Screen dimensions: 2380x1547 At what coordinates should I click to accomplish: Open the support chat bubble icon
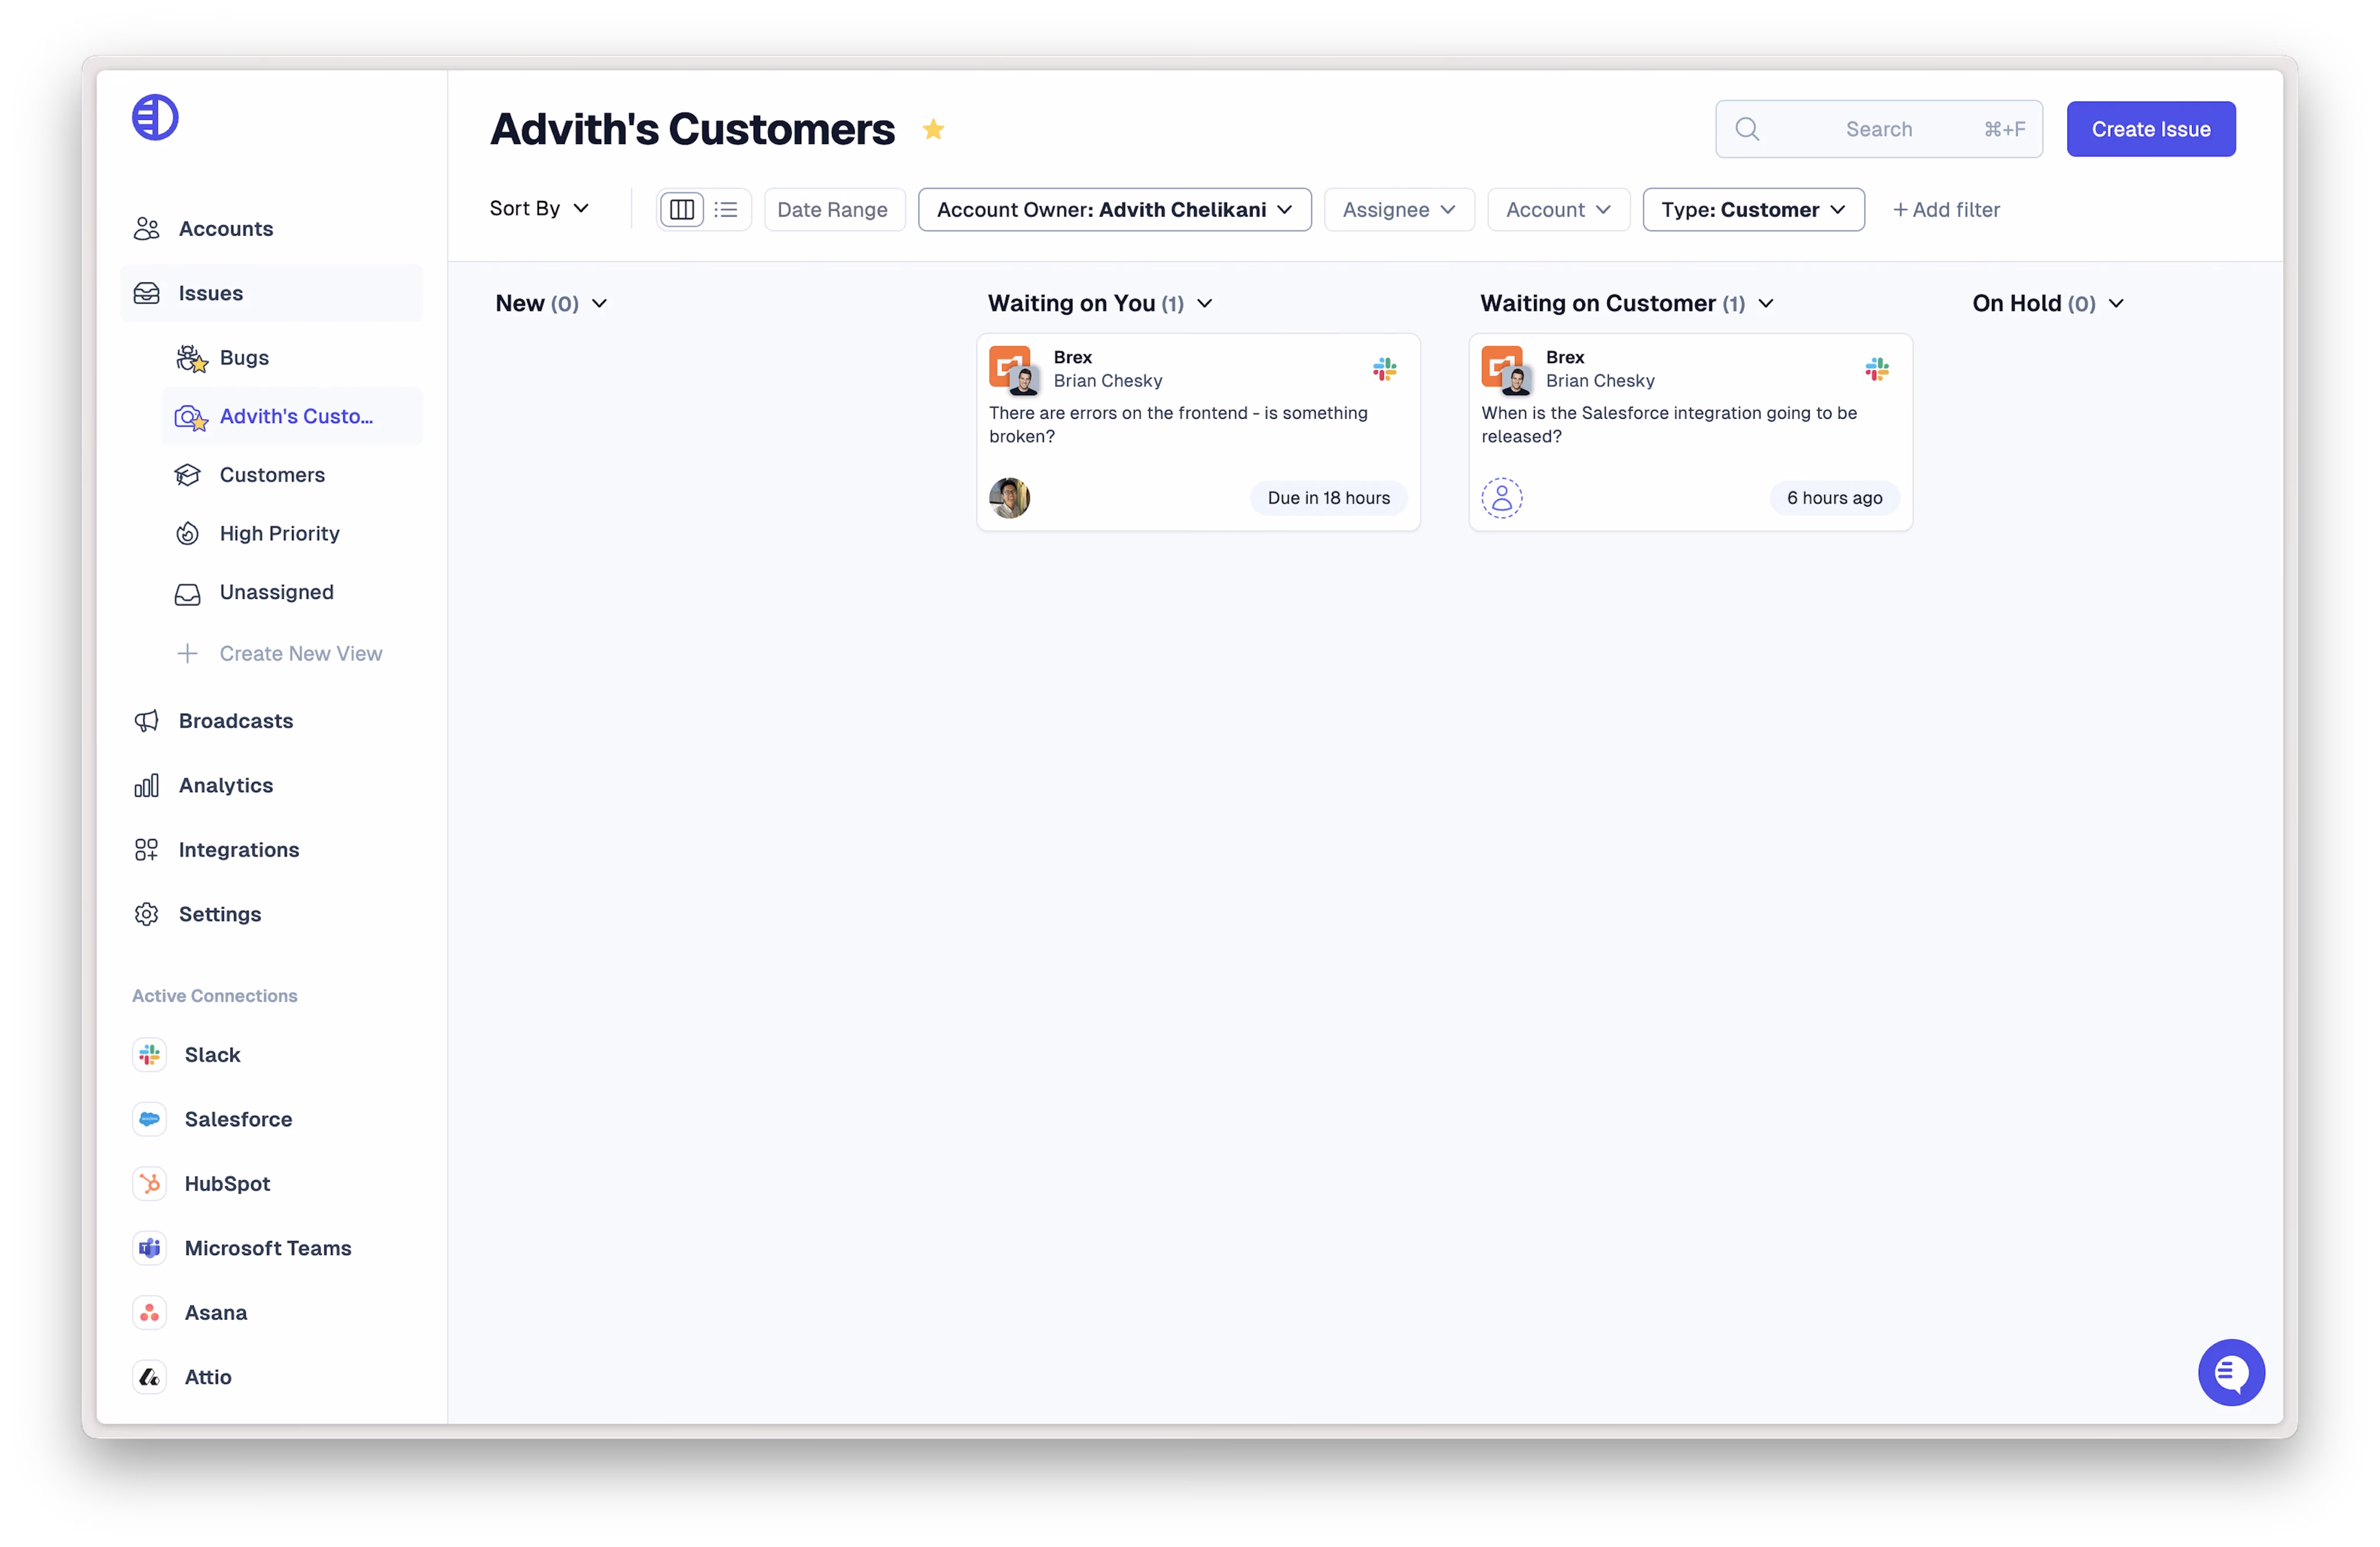coord(2231,1372)
